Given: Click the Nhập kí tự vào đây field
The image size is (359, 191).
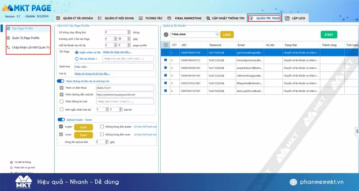Looking at the screenshot, I should [128, 59].
